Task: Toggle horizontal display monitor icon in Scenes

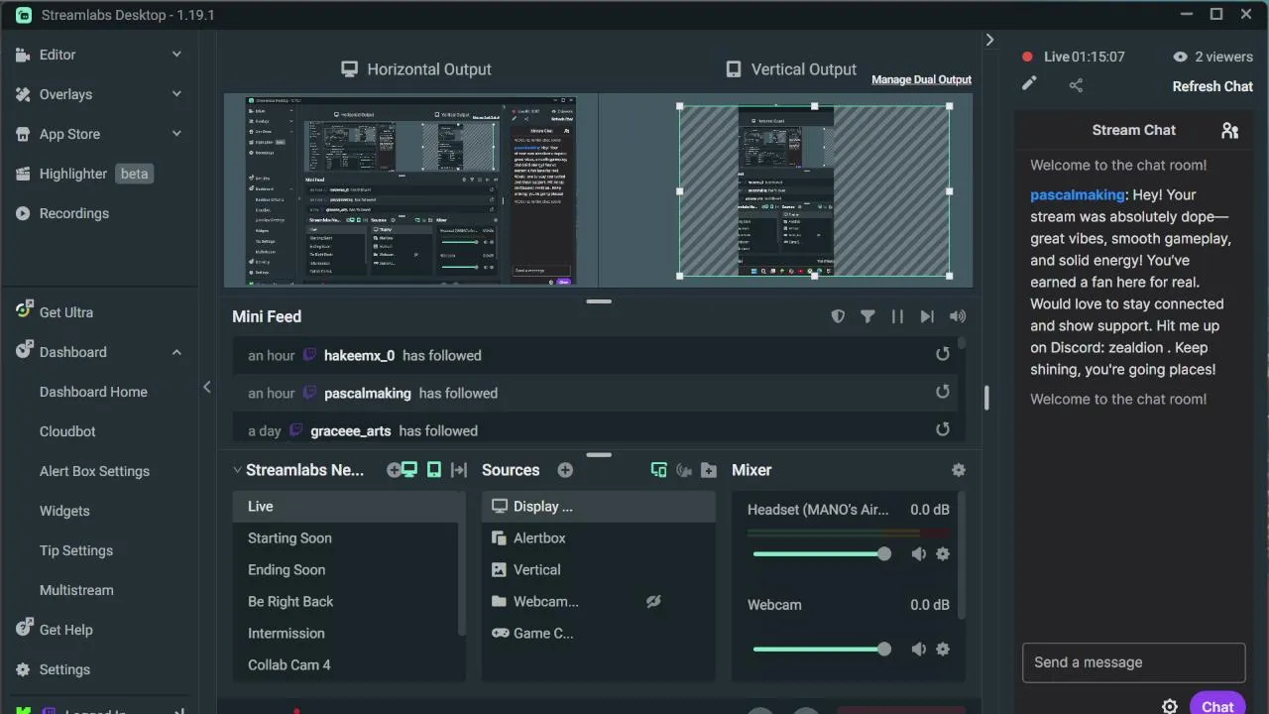Action: tap(408, 470)
